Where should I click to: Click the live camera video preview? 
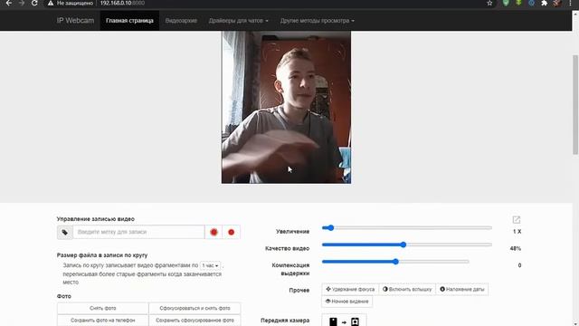[286, 107]
